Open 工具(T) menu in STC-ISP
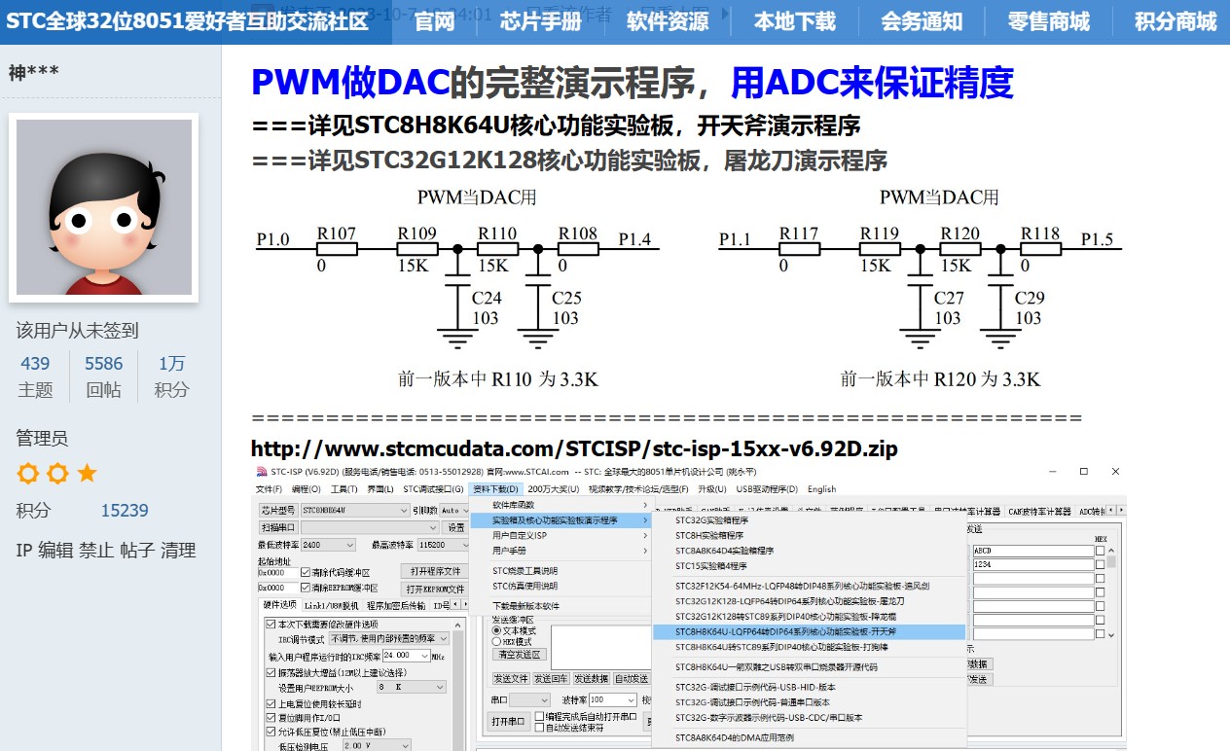1230x751 pixels. pos(344,489)
